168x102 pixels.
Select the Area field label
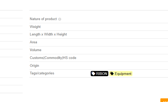click(33, 42)
